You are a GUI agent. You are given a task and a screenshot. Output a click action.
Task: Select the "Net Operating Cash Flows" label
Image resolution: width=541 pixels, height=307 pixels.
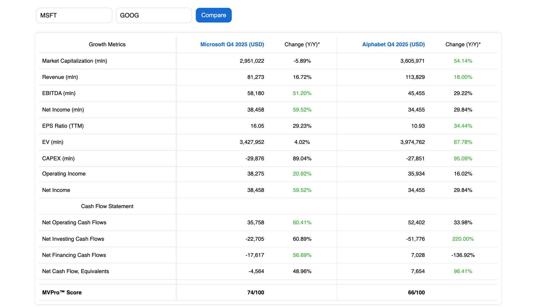tap(74, 223)
